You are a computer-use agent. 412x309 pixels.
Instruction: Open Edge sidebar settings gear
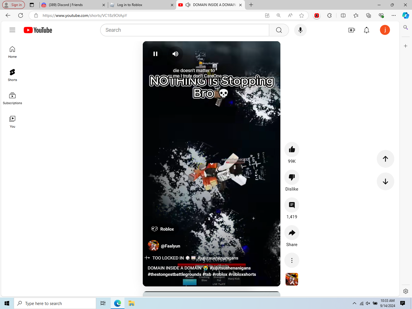[x=406, y=291]
